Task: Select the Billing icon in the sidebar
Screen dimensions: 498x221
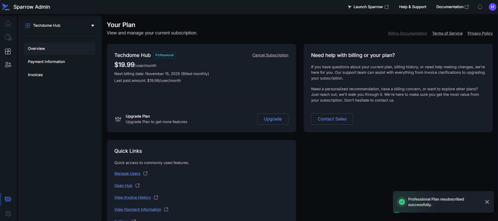Action: 8,199
